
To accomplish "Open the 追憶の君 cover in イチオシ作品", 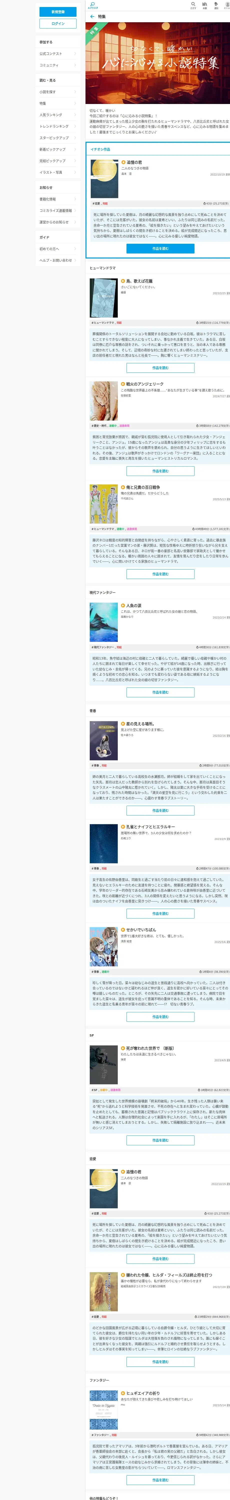I will (104, 179).
